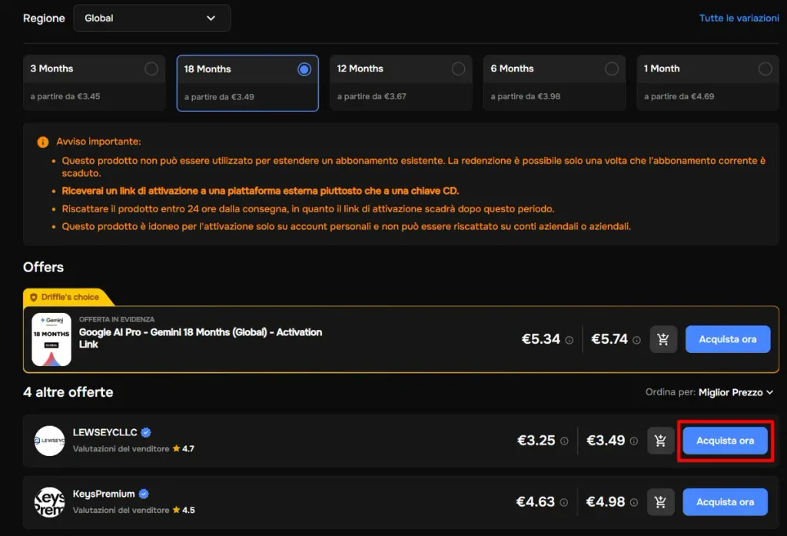Click Acquista ora for KeysPremium offer

(x=726, y=502)
